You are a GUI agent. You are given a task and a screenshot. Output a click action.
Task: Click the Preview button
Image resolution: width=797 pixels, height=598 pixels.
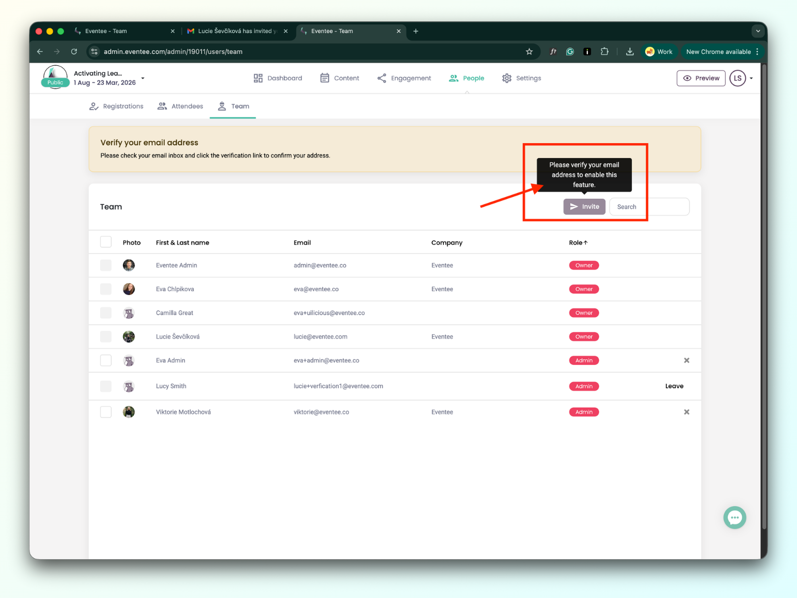(x=701, y=78)
